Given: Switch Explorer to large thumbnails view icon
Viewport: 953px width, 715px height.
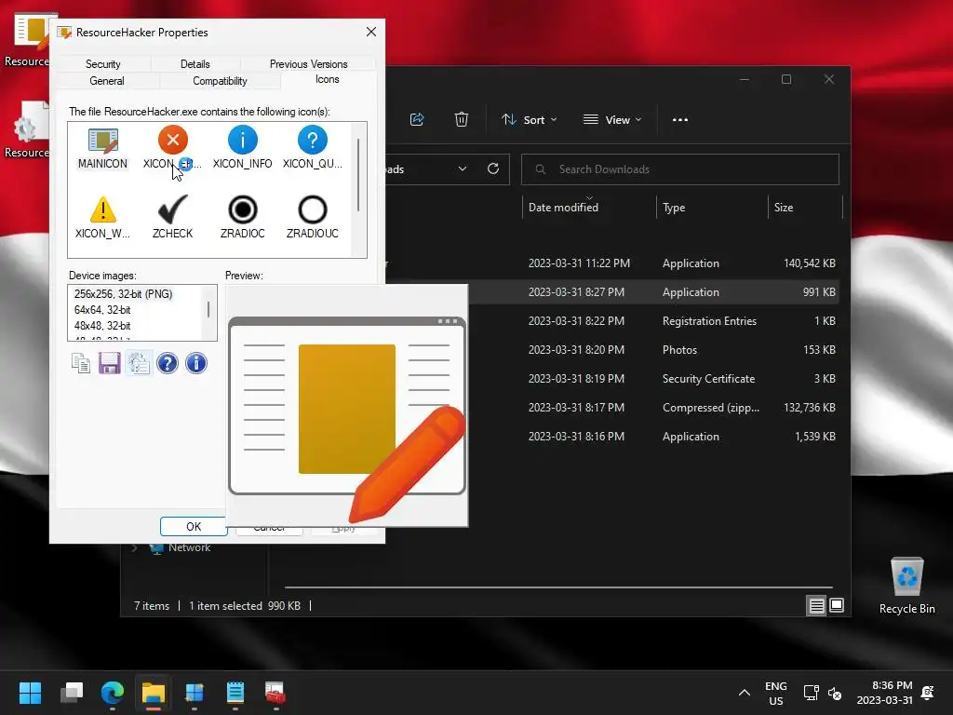Looking at the screenshot, I should click(x=837, y=605).
